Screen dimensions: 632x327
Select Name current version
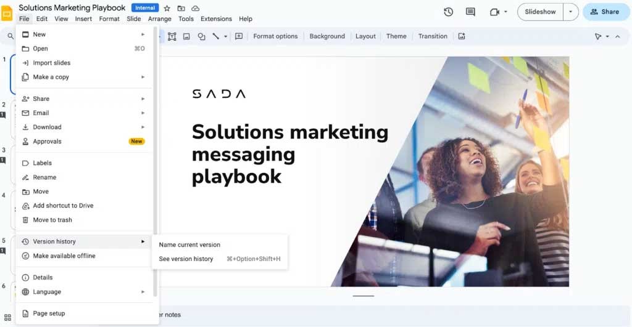tap(189, 245)
